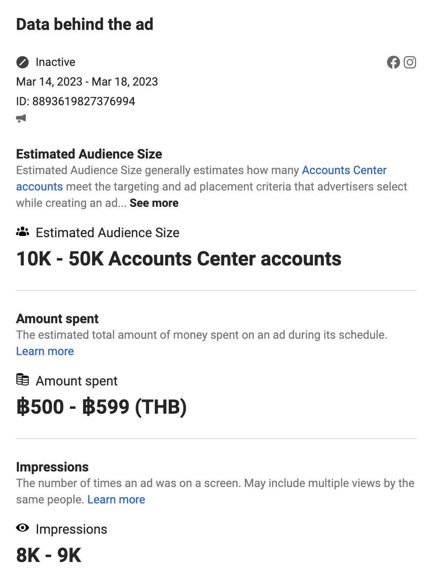
Task: Click the ฿500 - ฿599 (THB) amount
Action: [102, 407]
